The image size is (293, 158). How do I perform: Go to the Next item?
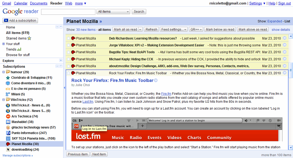click(99, 154)
